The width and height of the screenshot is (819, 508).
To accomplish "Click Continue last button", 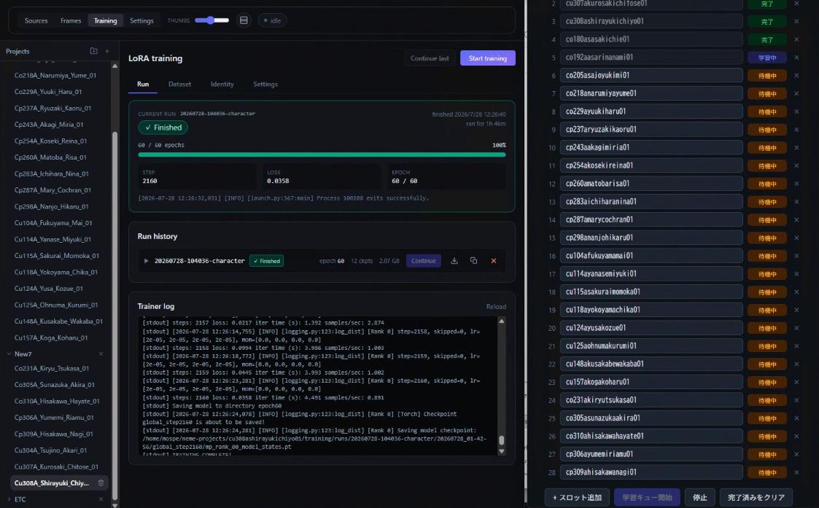I will point(430,58).
